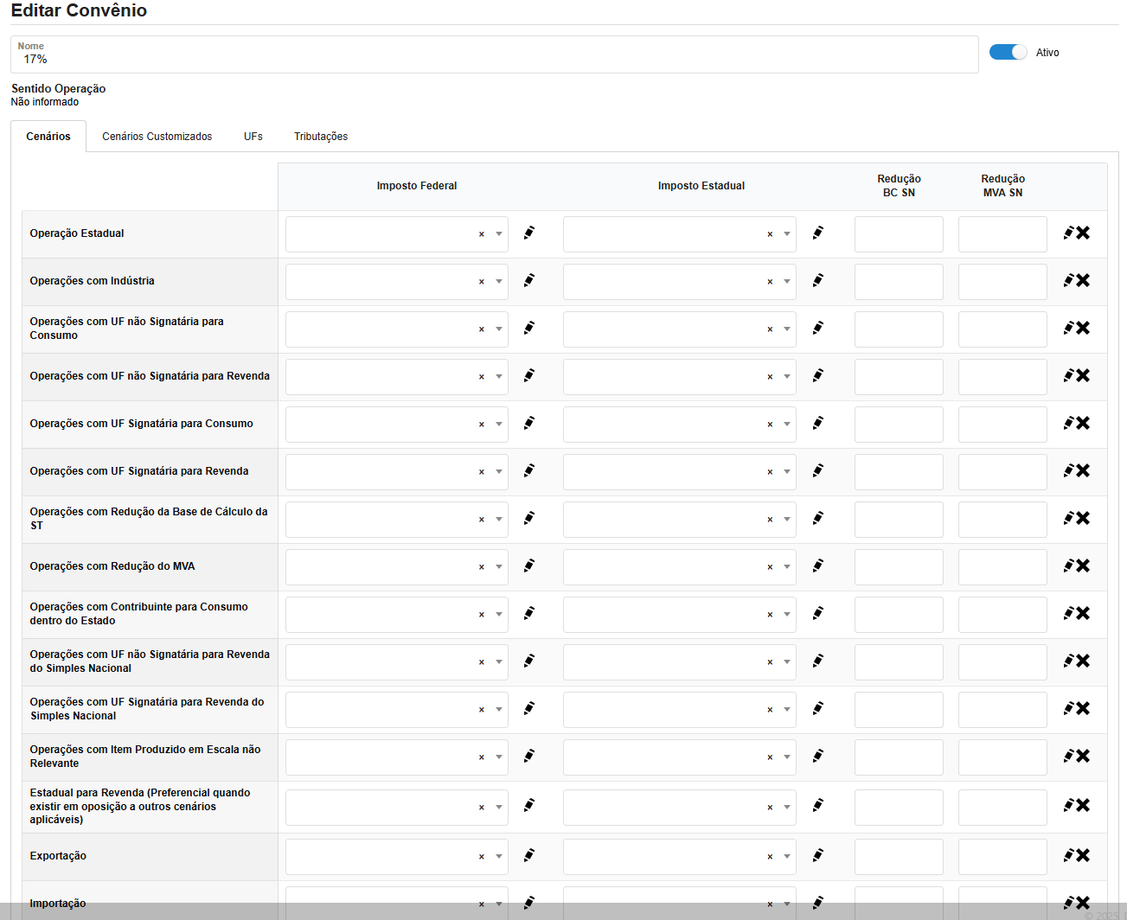Screen dimensions: 1127x920
Task: Switch to the Cenários Customizados tab
Action: point(157,137)
